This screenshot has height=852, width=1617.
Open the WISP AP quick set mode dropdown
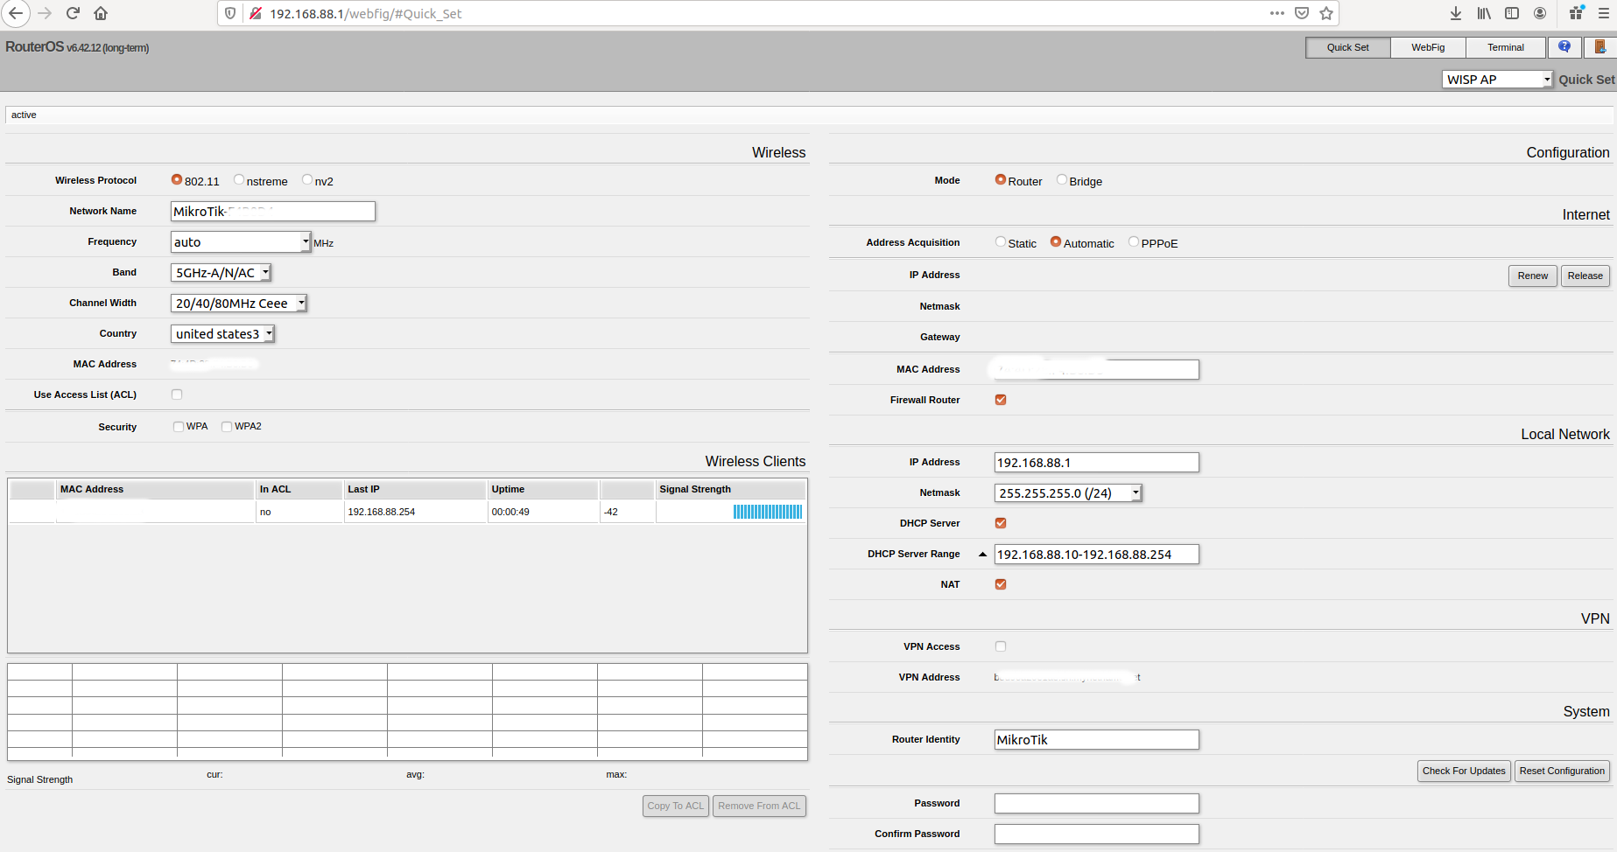pos(1497,80)
